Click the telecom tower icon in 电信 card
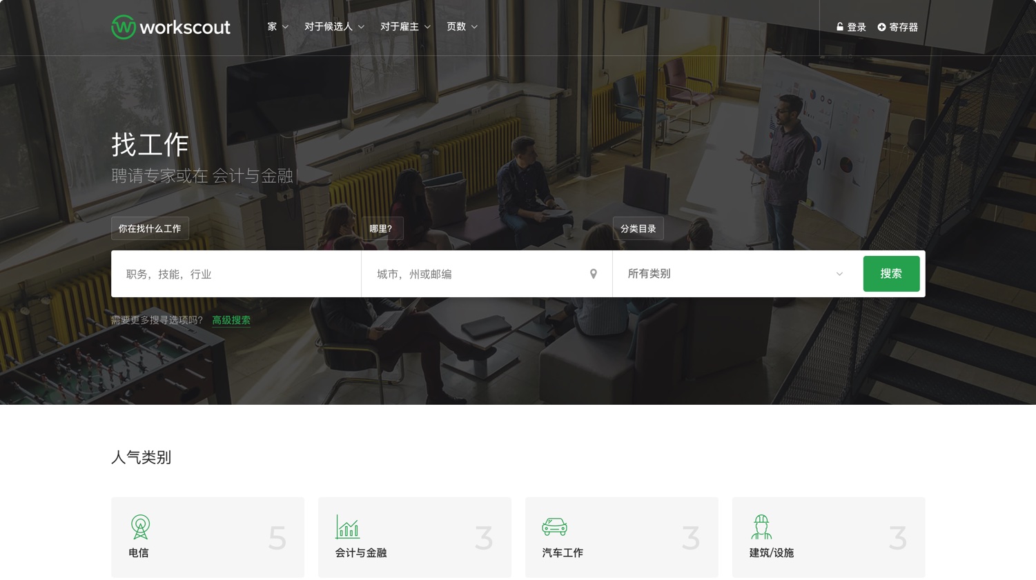The height and width of the screenshot is (580, 1036). pos(140,527)
